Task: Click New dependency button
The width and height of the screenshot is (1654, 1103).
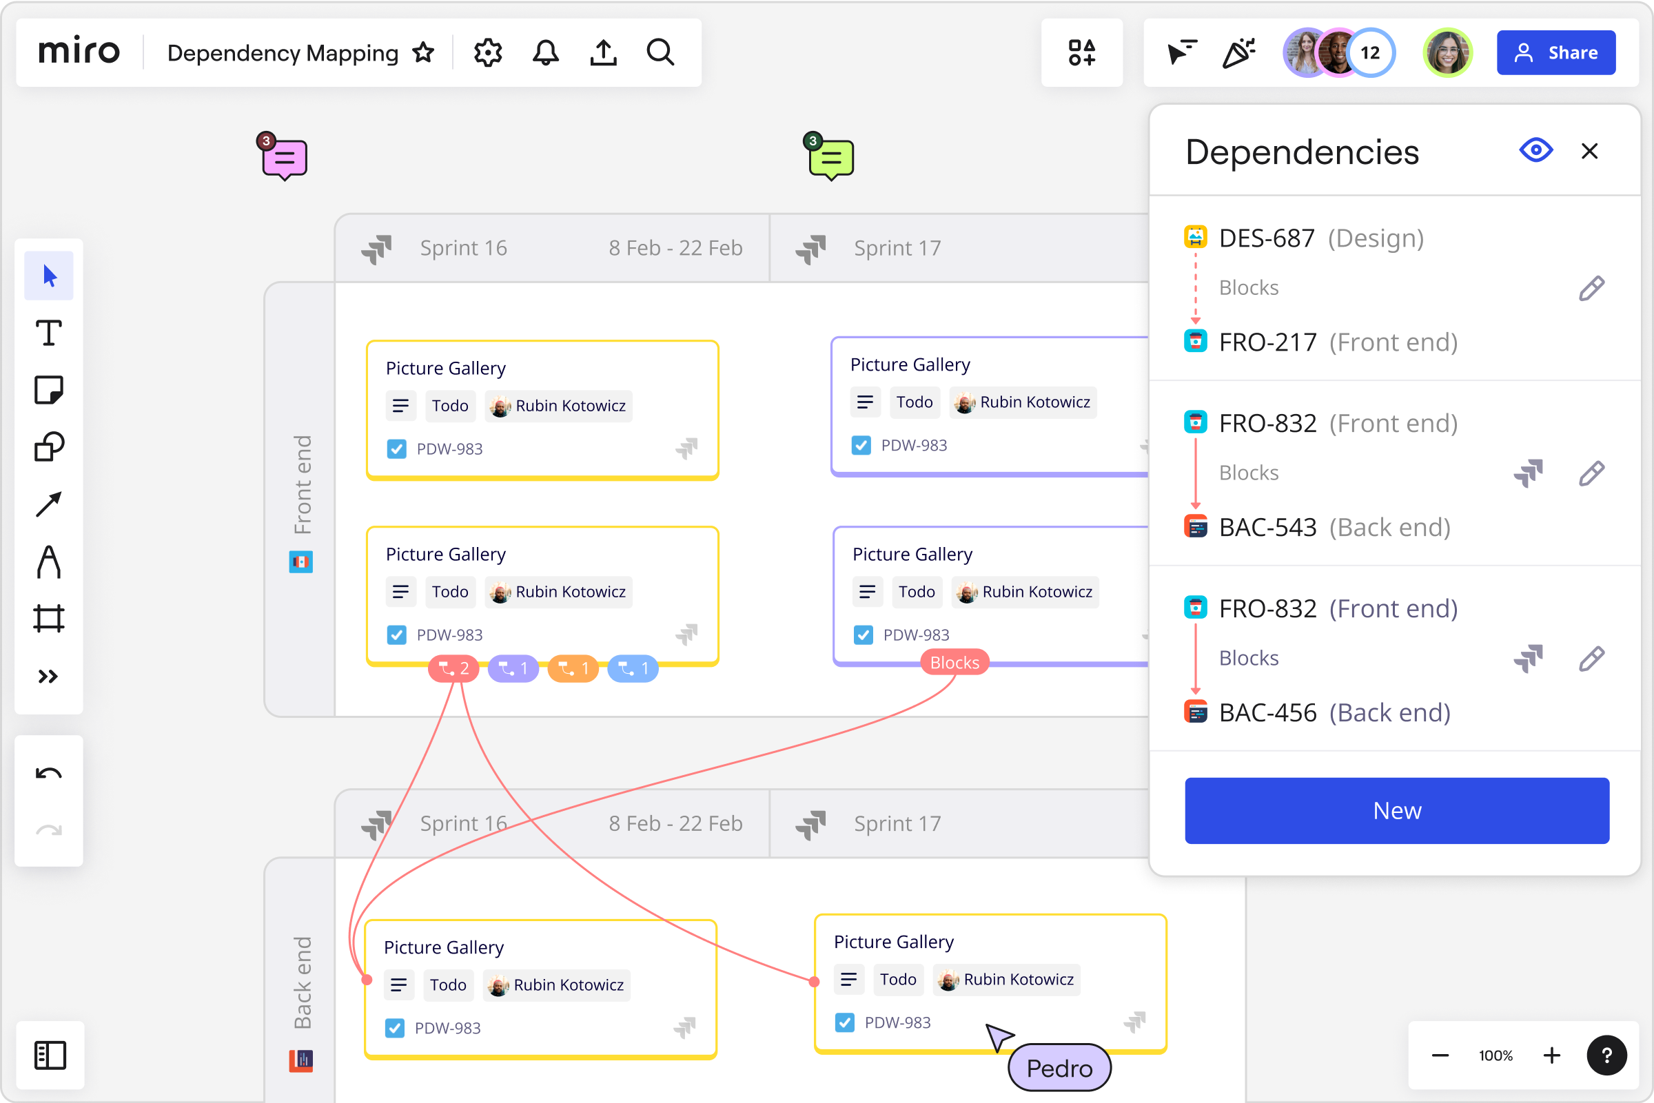Action: (x=1396, y=810)
